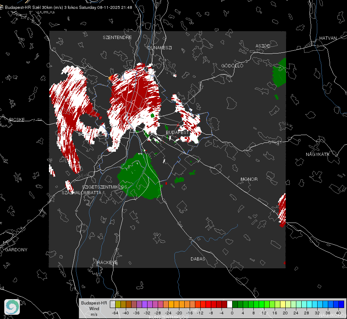347x319 pixels.
Task: Click the BUDAPEST city label
Action: click(177, 132)
